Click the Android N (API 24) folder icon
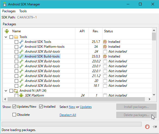Viewport: 159px width, 134px height. [16, 91]
